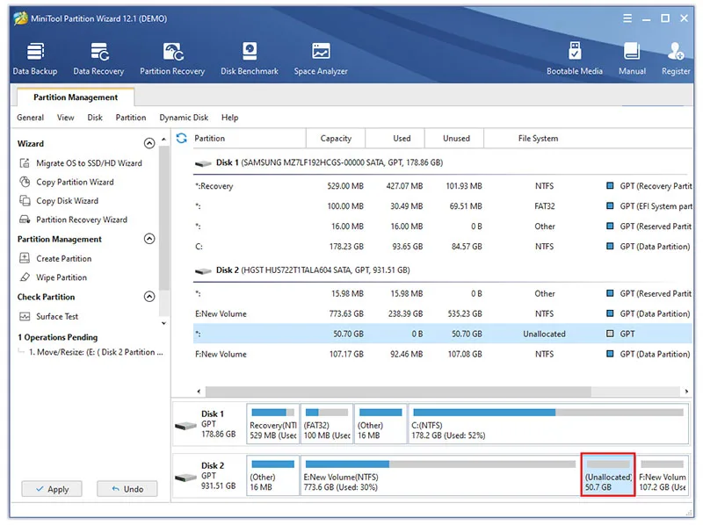Collapse the Wizard section
The width and height of the screenshot is (703, 525).
149,143
